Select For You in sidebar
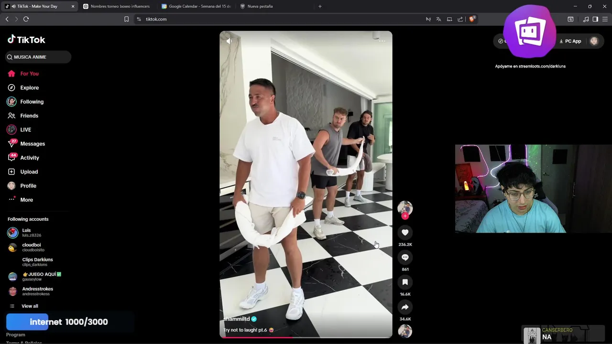This screenshot has height=344, width=612. (x=29, y=74)
